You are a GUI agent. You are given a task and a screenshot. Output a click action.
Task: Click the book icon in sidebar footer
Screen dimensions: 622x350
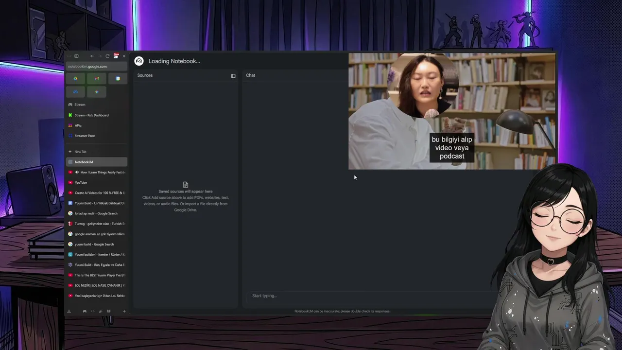[x=108, y=311]
